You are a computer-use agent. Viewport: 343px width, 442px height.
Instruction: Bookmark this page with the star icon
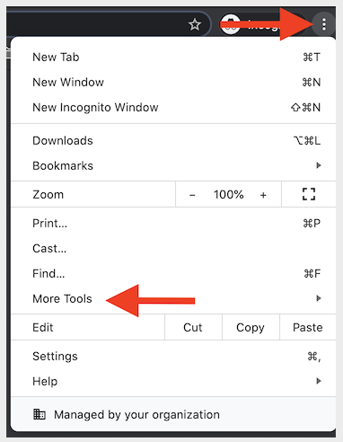195,24
